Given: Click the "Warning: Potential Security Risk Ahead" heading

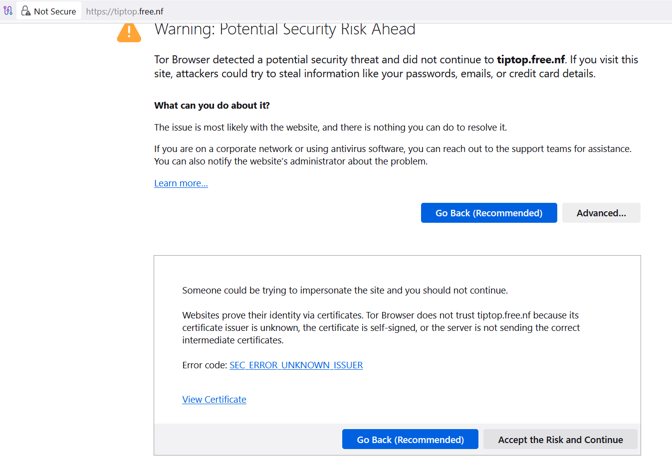Looking at the screenshot, I should pyautogui.click(x=285, y=30).
